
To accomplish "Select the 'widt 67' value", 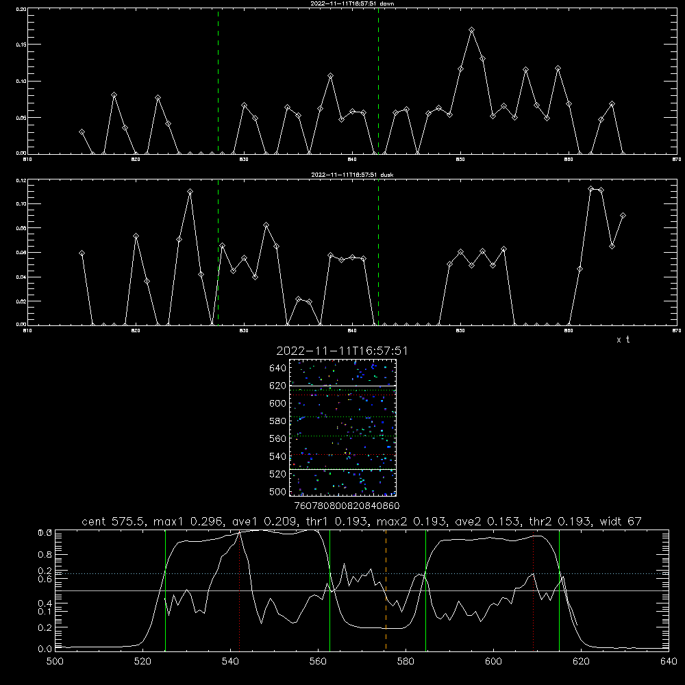I will tap(621, 521).
